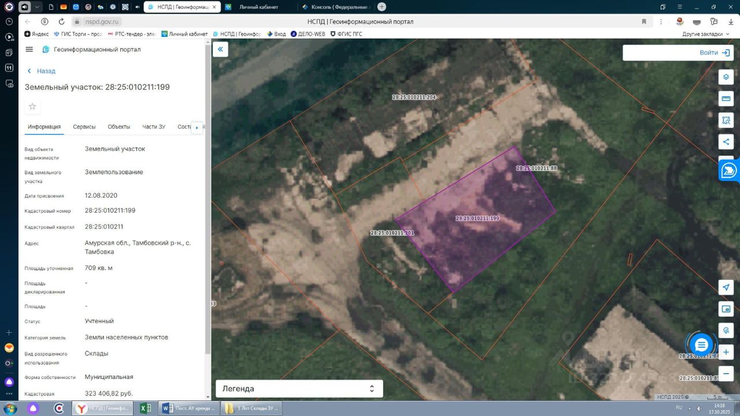The width and height of the screenshot is (740, 416).
Task: Open the hamburger menu of Геоинформационный портал
Action: [29, 50]
